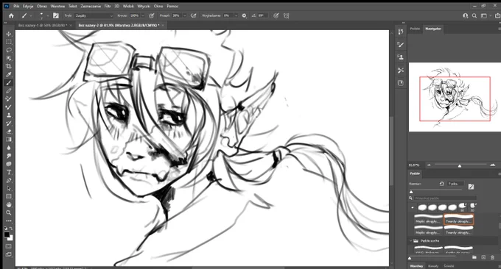Open the Filtr menu
Screen dimensions: 501x269
(108, 6)
